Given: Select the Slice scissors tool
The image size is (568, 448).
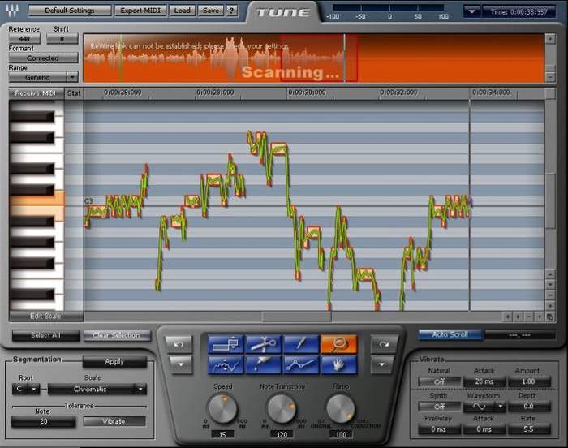Looking at the screenshot, I should click(x=262, y=344).
